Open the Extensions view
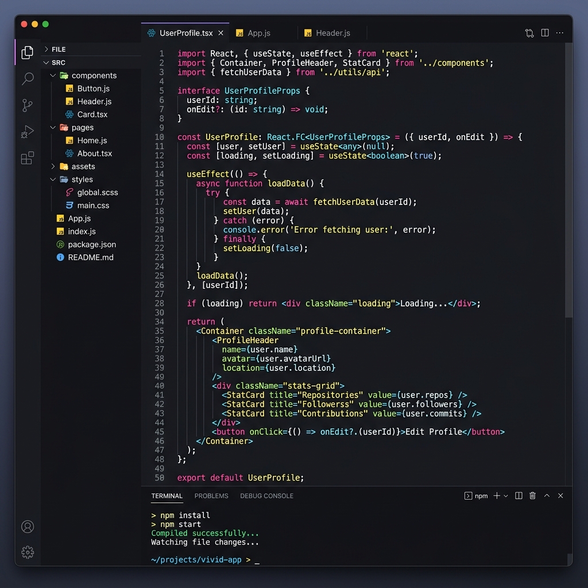The height and width of the screenshot is (588, 588). click(x=28, y=158)
